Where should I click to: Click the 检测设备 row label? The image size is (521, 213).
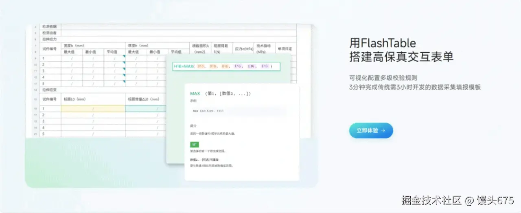pos(50,33)
